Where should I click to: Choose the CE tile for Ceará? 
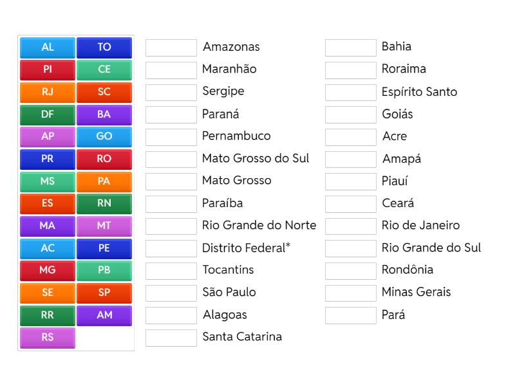click(104, 69)
